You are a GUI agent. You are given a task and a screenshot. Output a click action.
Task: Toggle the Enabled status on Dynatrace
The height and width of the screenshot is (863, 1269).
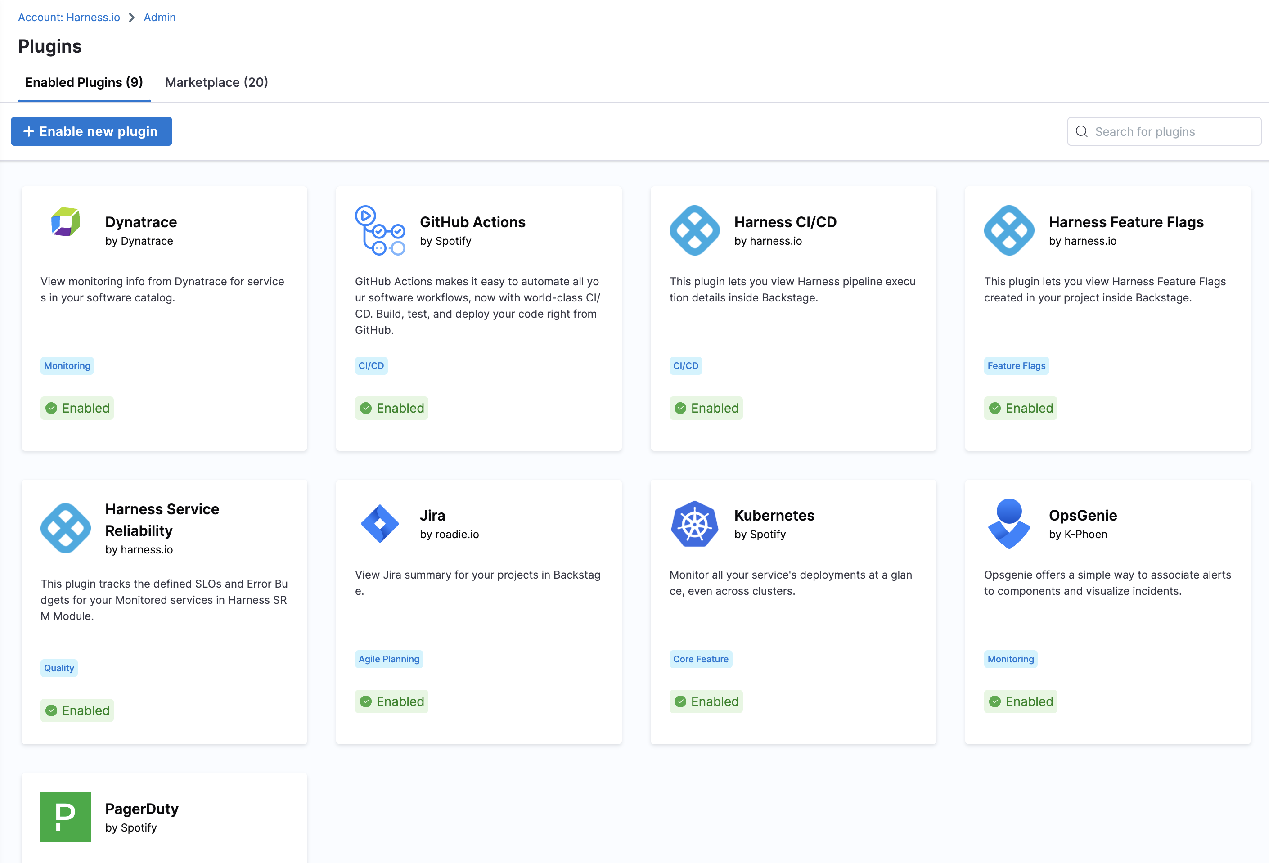point(77,408)
